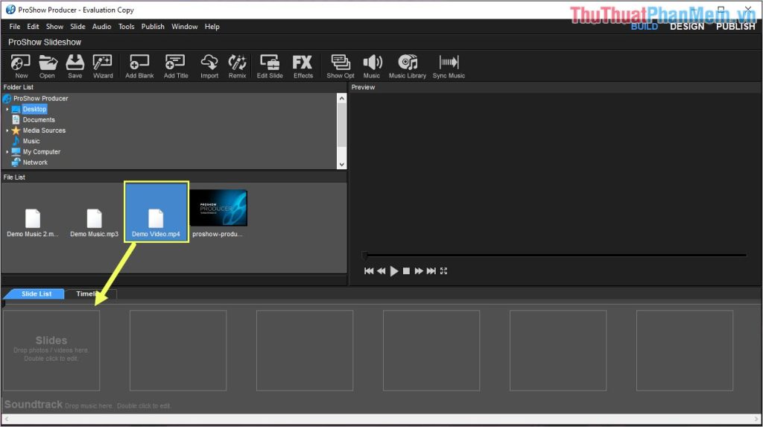Switch to the DESIGN workspace
The width and height of the screenshot is (763, 427).
(x=686, y=26)
